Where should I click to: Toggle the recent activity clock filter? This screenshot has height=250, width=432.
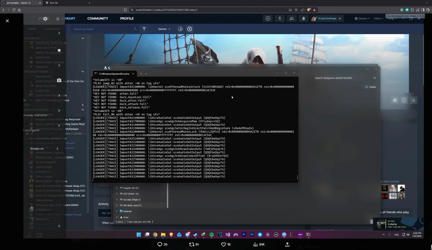click(x=180, y=29)
